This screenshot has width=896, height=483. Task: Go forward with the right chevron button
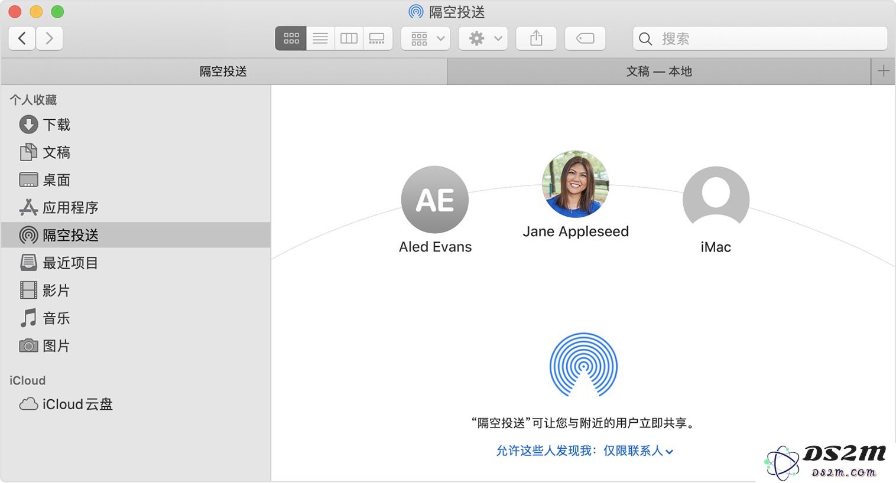click(50, 38)
